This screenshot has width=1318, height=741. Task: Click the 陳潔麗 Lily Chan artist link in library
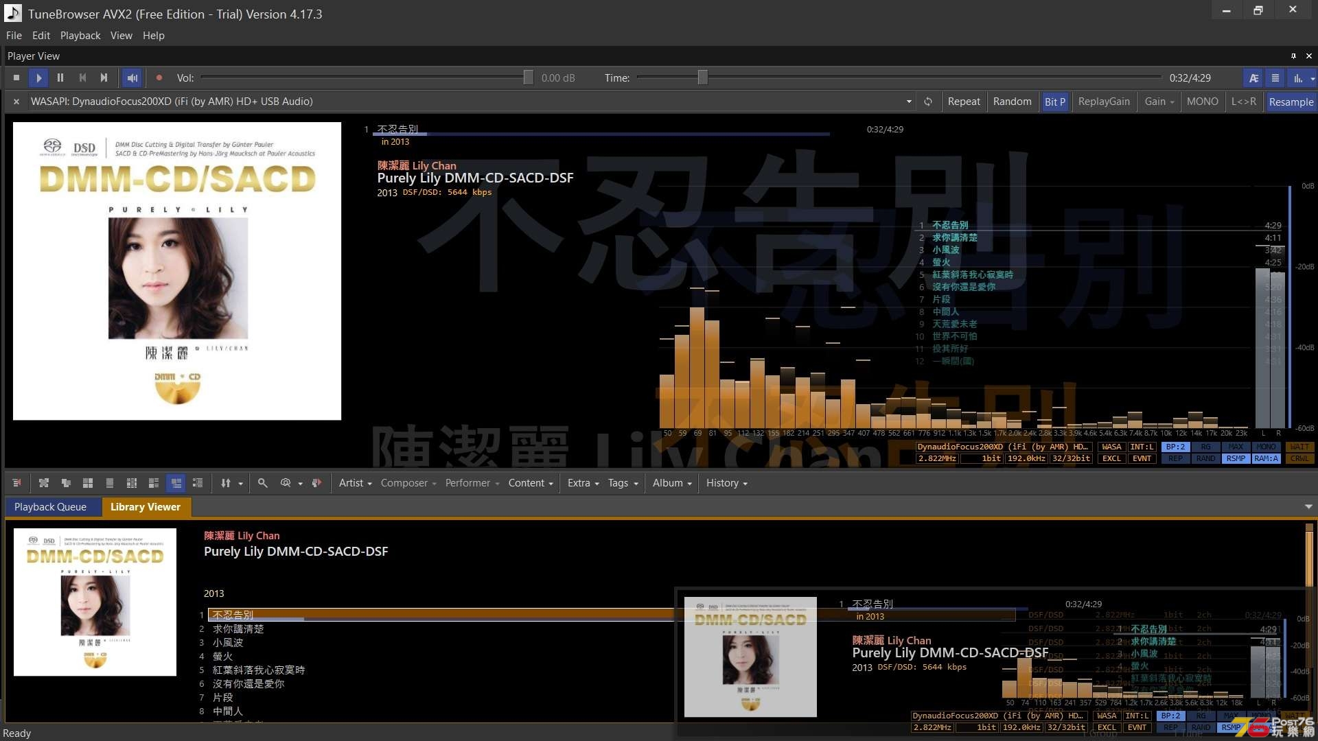pyautogui.click(x=242, y=536)
